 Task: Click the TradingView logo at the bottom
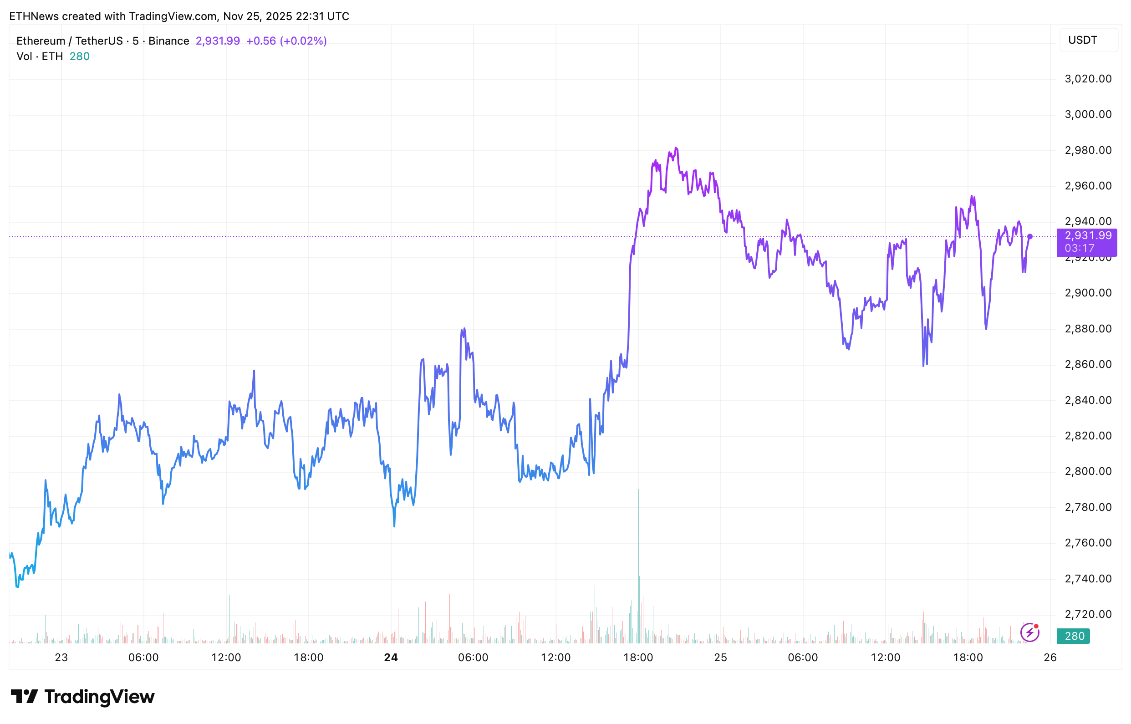pyautogui.click(x=83, y=696)
